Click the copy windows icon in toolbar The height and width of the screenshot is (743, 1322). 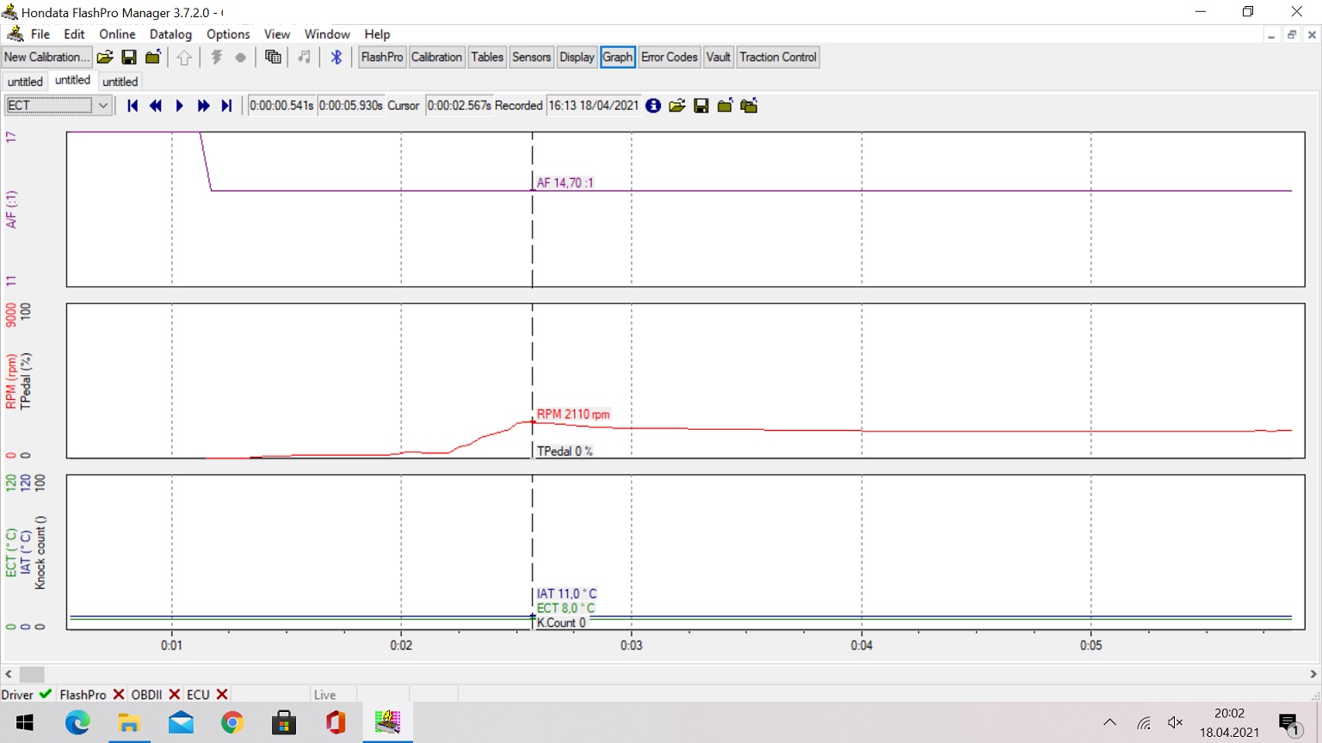pos(273,57)
